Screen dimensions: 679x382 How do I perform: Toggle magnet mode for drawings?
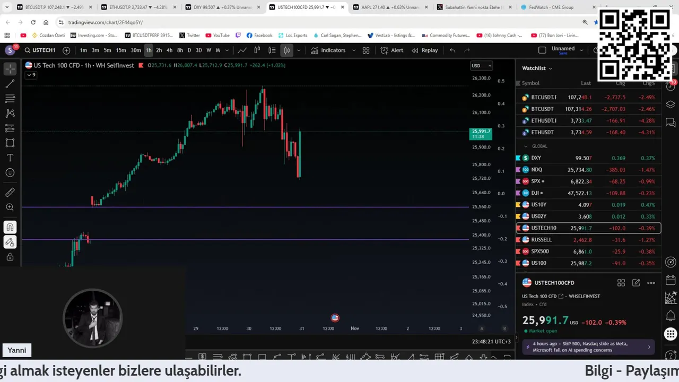pyautogui.click(x=10, y=227)
